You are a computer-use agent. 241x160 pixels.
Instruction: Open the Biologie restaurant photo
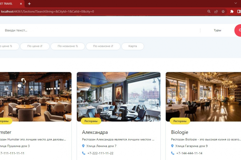click(x=203, y=97)
